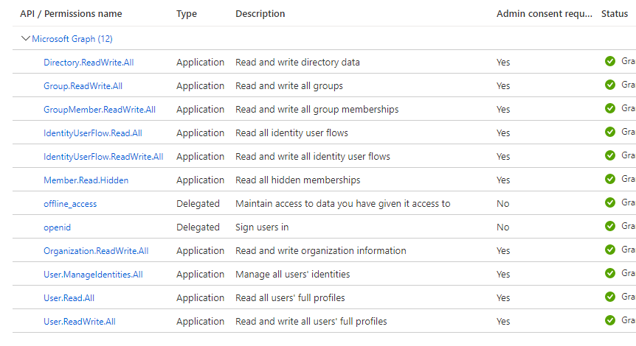Click the granted icon for User.ManageIdentities.All
The height and width of the screenshot is (346, 636).
pyautogui.click(x=610, y=273)
